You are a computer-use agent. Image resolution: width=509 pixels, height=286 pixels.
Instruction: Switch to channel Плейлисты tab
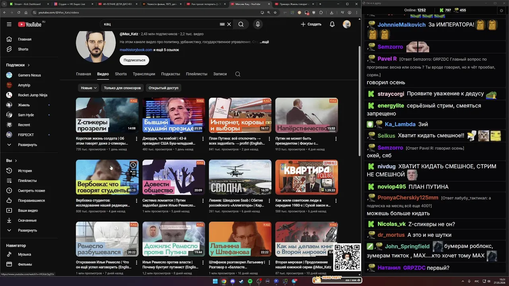point(196,74)
